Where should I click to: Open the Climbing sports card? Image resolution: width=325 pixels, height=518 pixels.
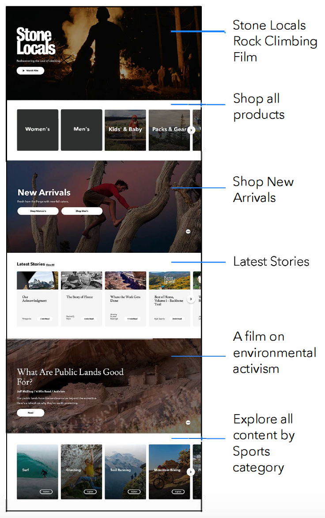82,472
